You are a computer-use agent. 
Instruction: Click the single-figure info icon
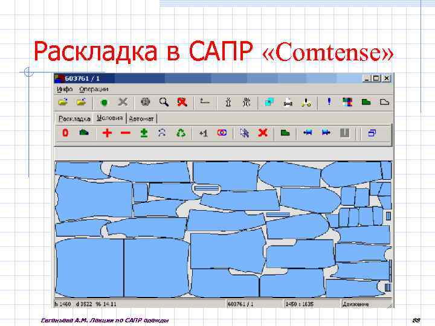[x=228, y=102]
